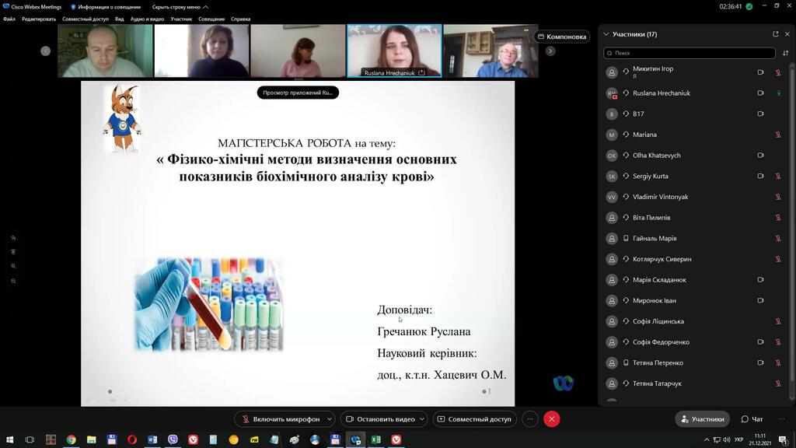This screenshot has height=448, width=796.
Task: Click camera icon next to Тетяна Петренко
Action: [x=760, y=362]
